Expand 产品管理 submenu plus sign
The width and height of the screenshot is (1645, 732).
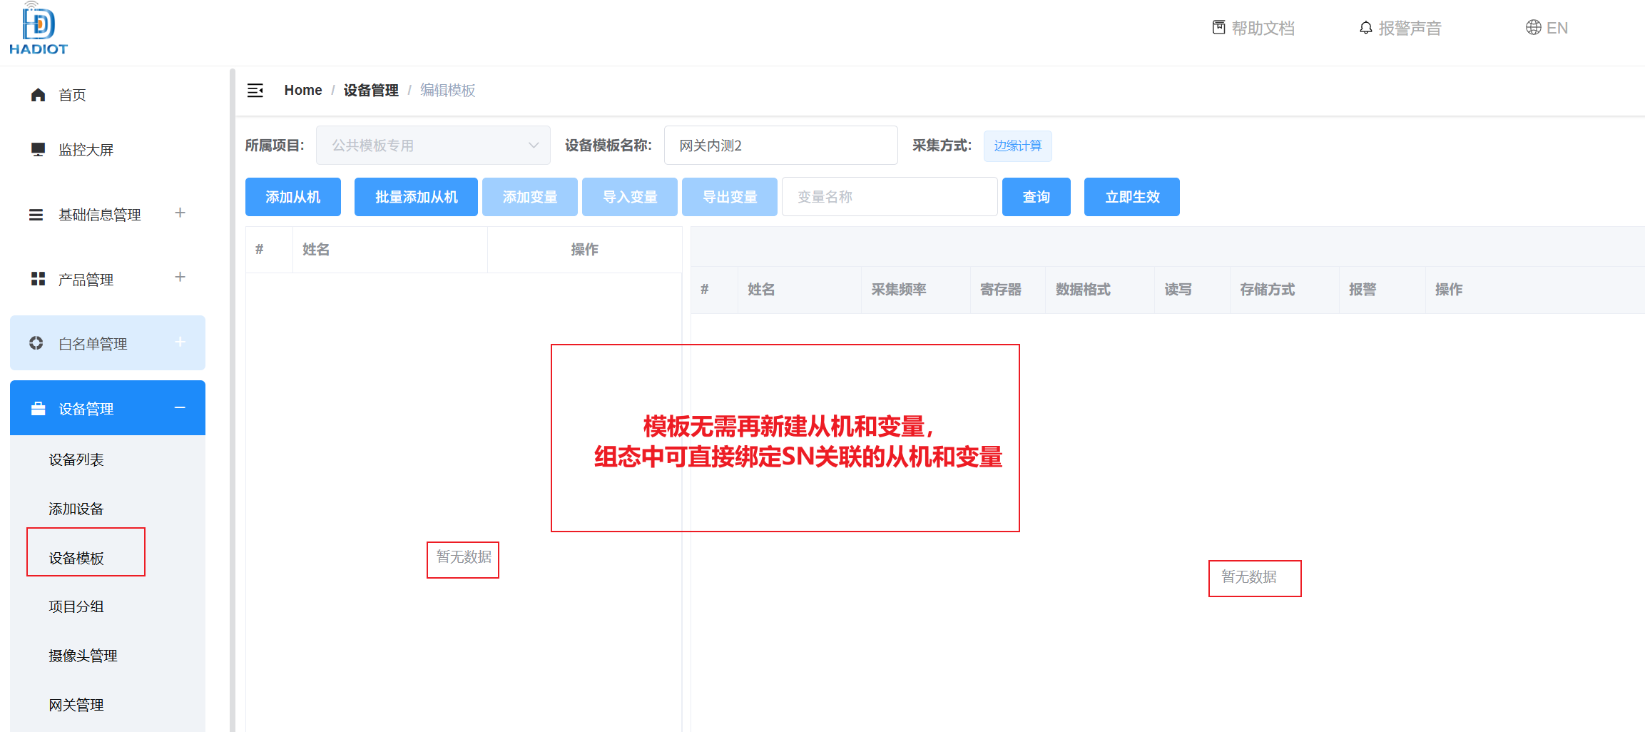[180, 277]
